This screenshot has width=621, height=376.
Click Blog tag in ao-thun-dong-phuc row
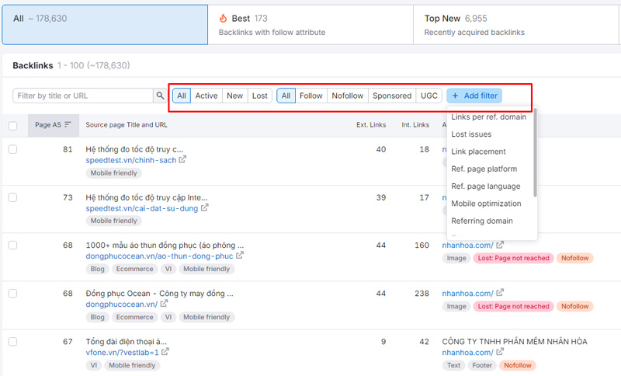click(98, 269)
